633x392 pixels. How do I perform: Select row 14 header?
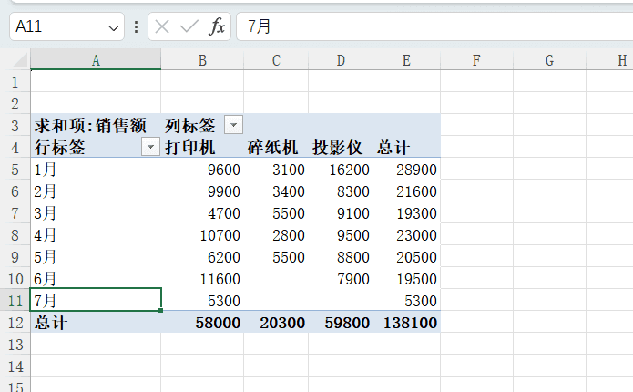click(x=15, y=366)
